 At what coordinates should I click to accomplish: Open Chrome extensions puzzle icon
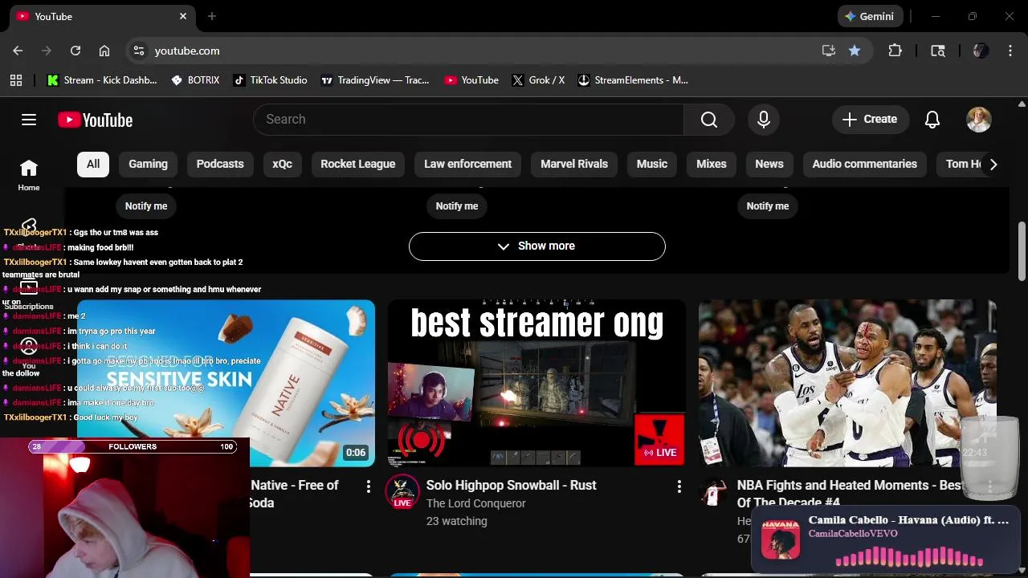[x=895, y=51]
